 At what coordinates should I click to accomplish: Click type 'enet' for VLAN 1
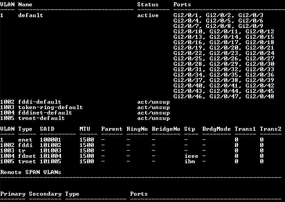tap(25, 140)
